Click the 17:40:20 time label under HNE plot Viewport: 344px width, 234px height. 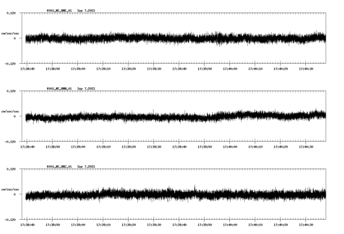(x=281, y=69)
